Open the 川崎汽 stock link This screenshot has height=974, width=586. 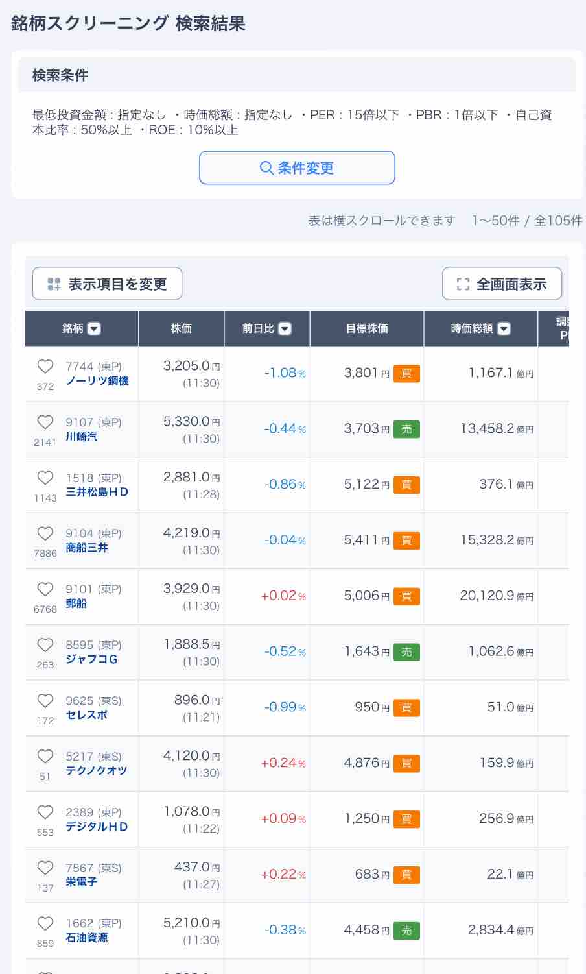(82, 437)
